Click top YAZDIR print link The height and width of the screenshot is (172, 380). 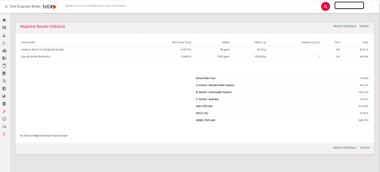364,26
